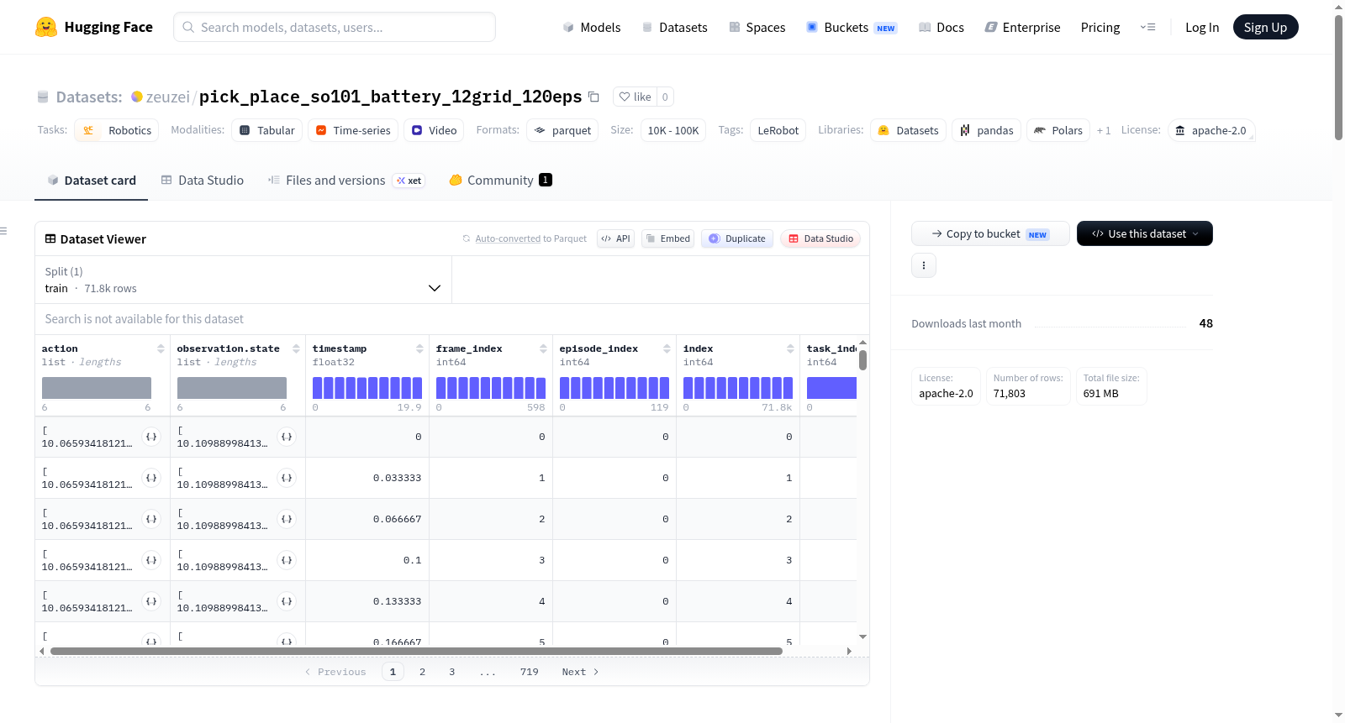The image size is (1345, 723).
Task: Expand JSON of observation.state cell in fifth row
Action: point(287,601)
